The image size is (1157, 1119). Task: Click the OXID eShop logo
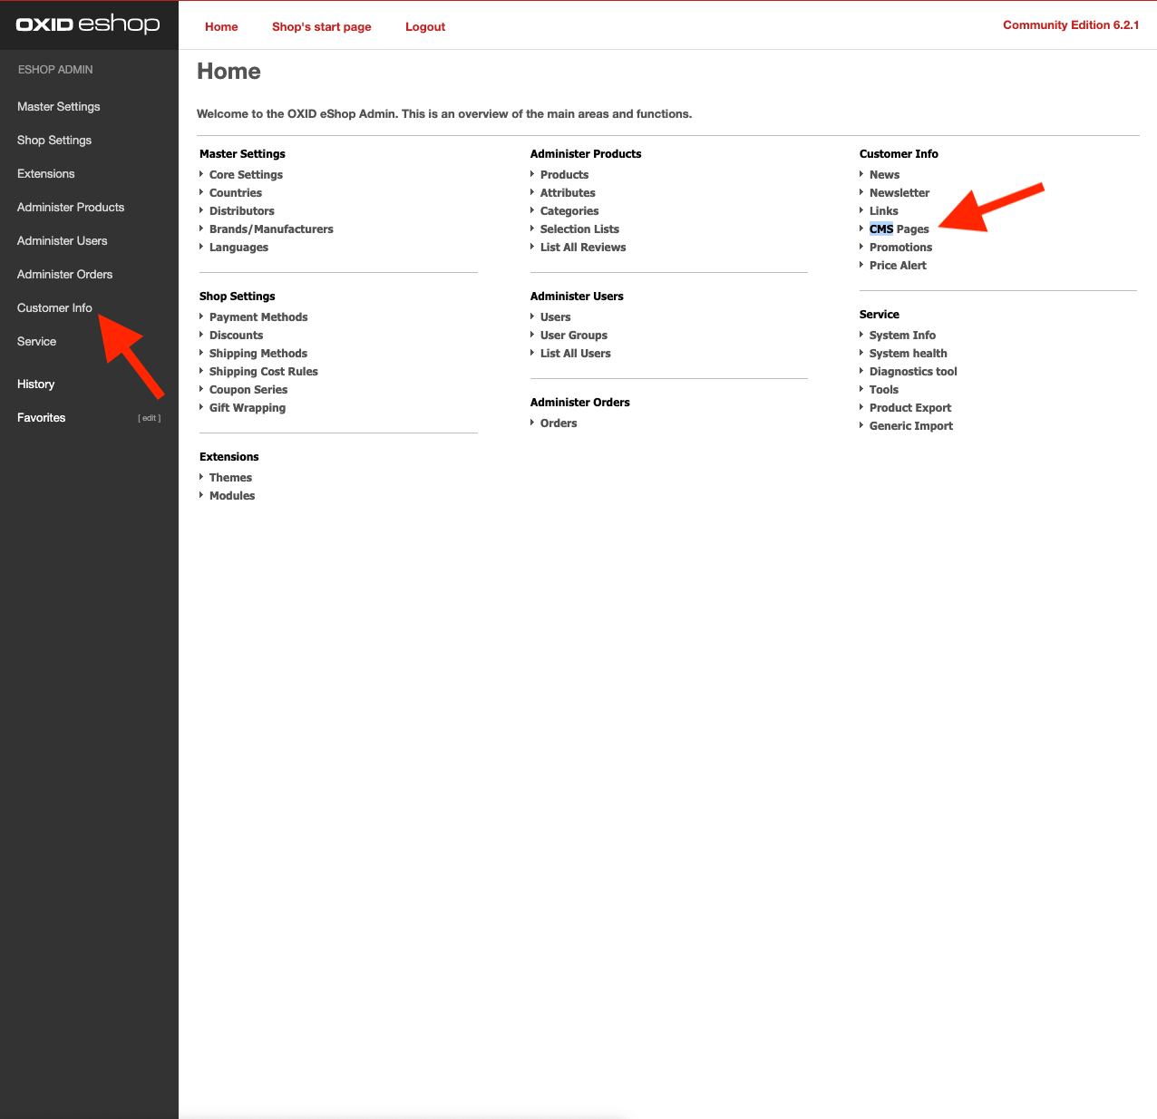[88, 24]
